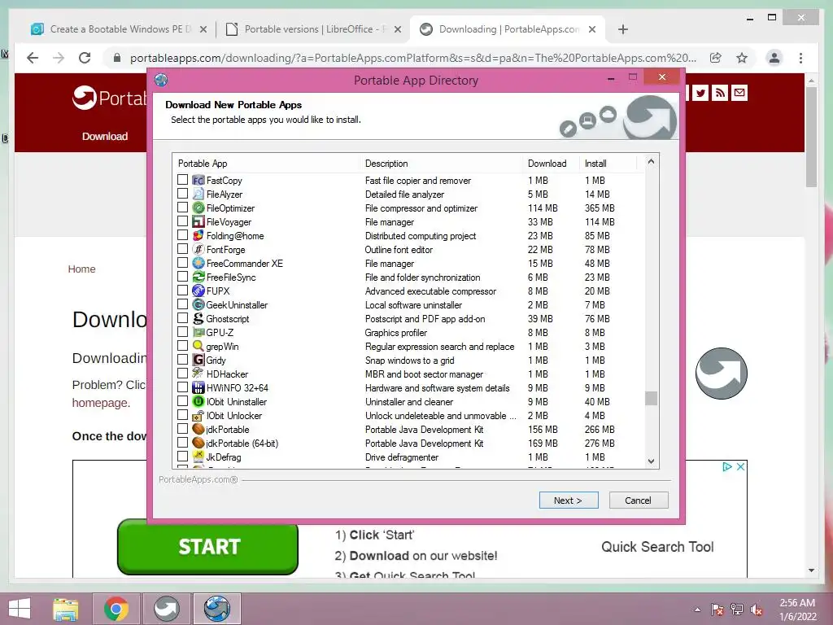Show hidden system tray icons
The width and height of the screenshot is (833, 625).
click(x=697, y=610)
